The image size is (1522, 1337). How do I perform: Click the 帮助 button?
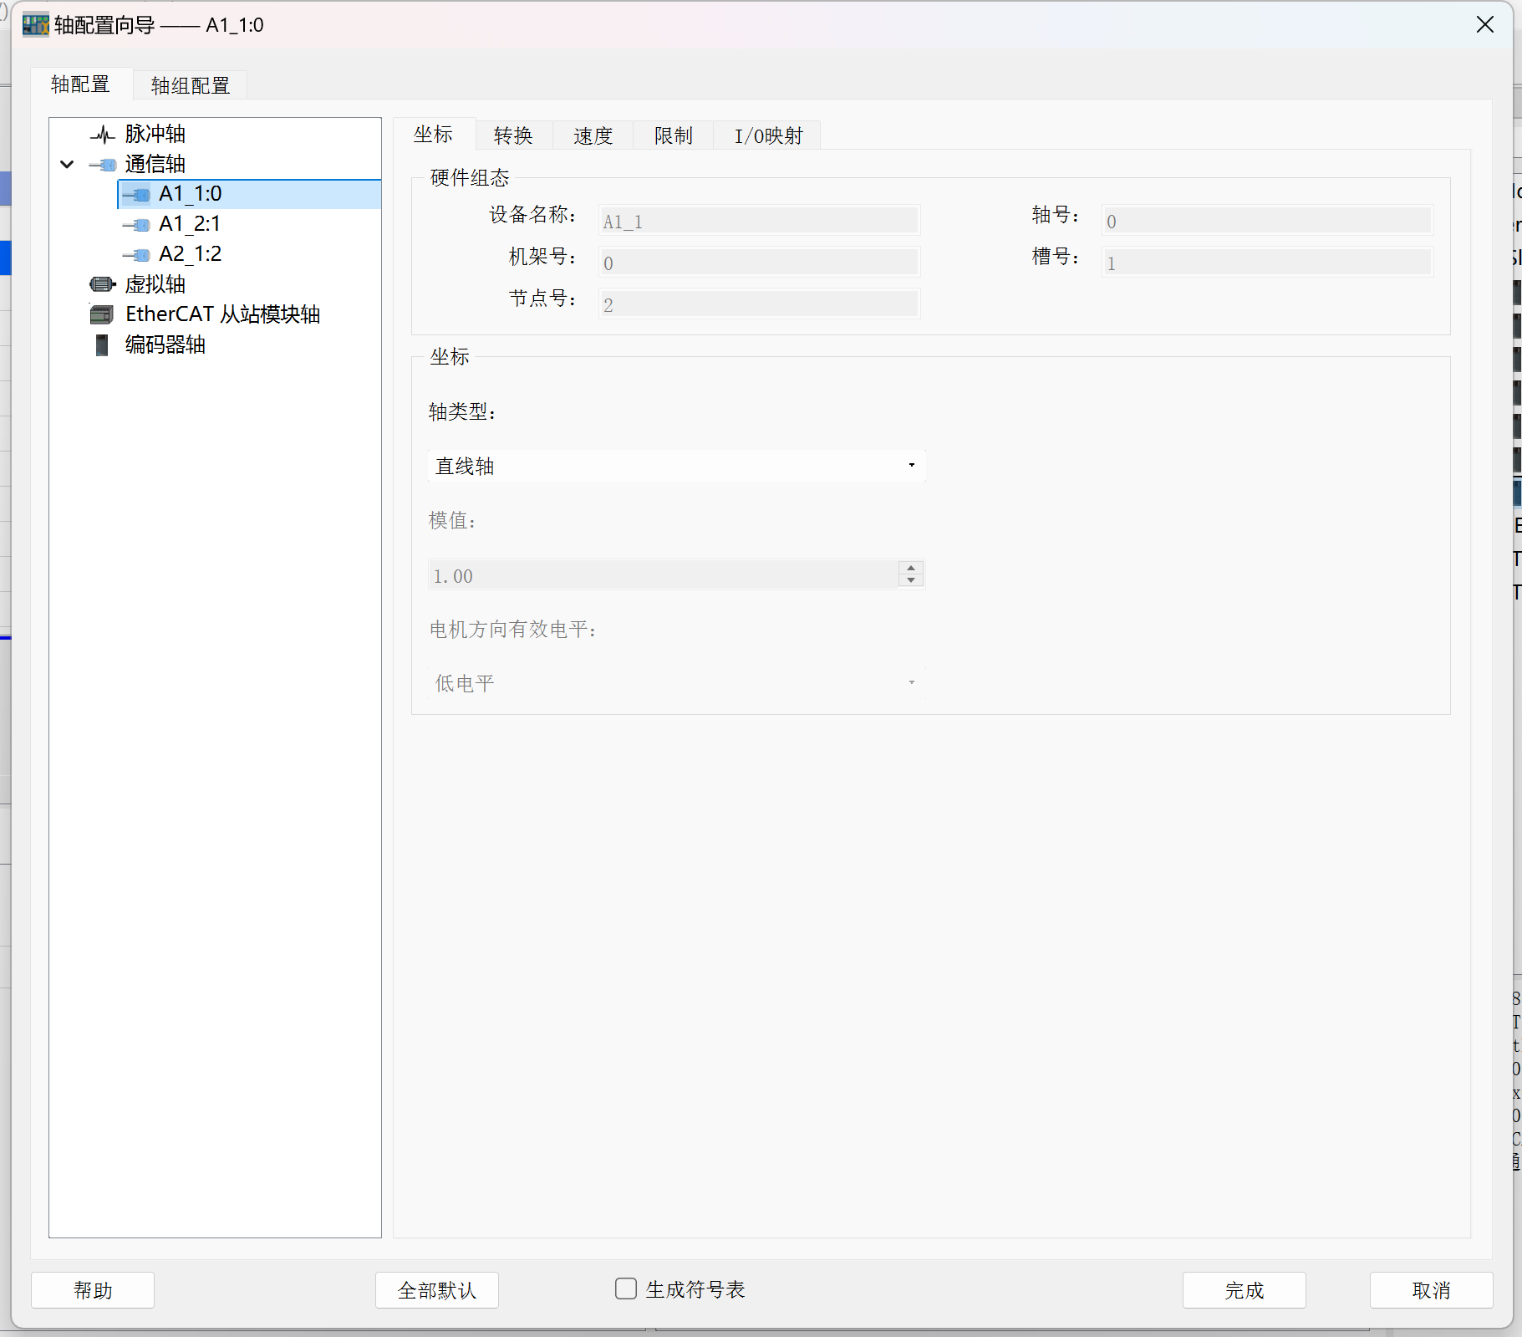(93, 1290)
